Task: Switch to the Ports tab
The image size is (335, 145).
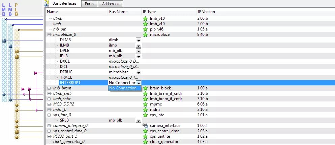Action: [x=89, y=4]
